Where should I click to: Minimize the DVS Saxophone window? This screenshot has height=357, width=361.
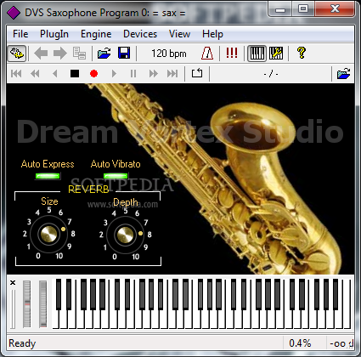pyautogui.click(x=280, y=9)
